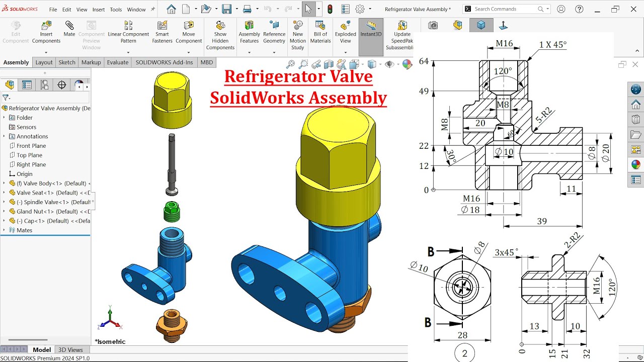
Task: Open File Explorer folder icon in task pane
Action: click(636, 135)
